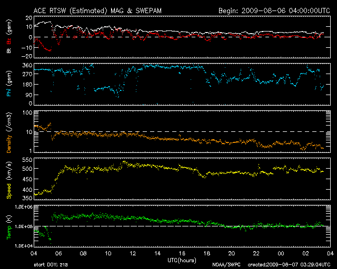
Task: Click the '450' tick on the Speed axis
Action: pos(27,179)
